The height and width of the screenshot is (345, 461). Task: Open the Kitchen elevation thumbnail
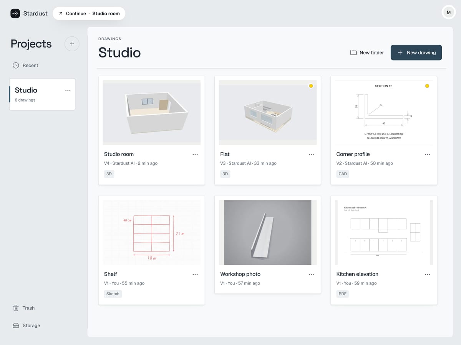point(384,232)
